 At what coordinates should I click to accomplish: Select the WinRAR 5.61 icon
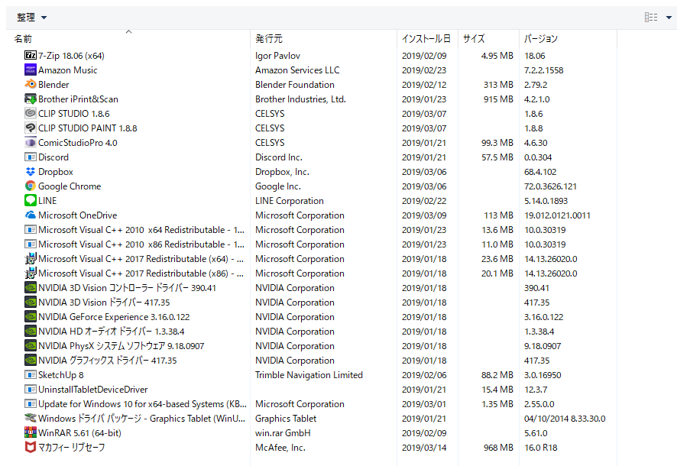31,433
